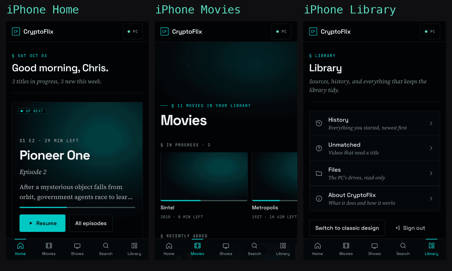This screenshot has width=452, height=271.
Task: Expand History row chevron
Action: tap(431, 123)
